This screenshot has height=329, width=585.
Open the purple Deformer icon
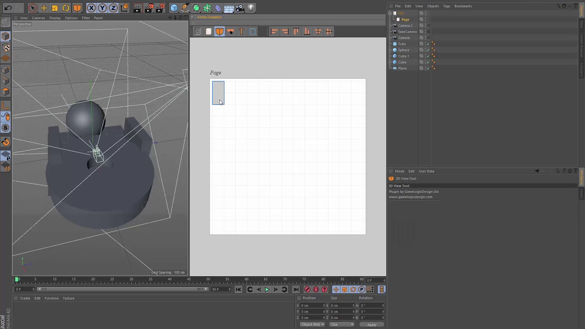pyautogui.click(x=218, y=8)
